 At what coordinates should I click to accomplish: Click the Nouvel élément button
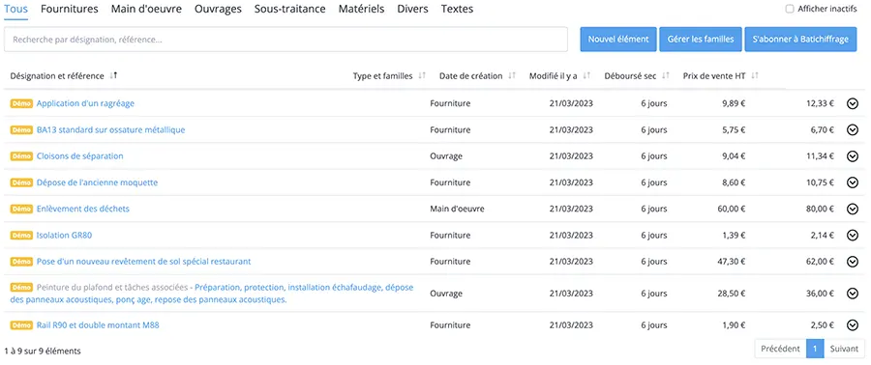tap(618, 40)
